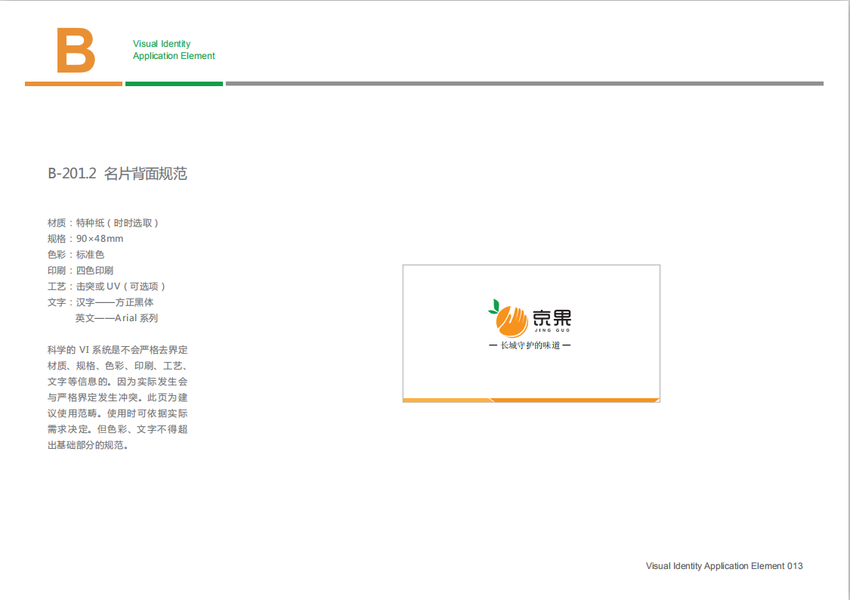This screenshot has height=600, width=850.
Task: Click the 印刷：四色印刷 line
Action: pyautogui.click(x=80, y=271)
